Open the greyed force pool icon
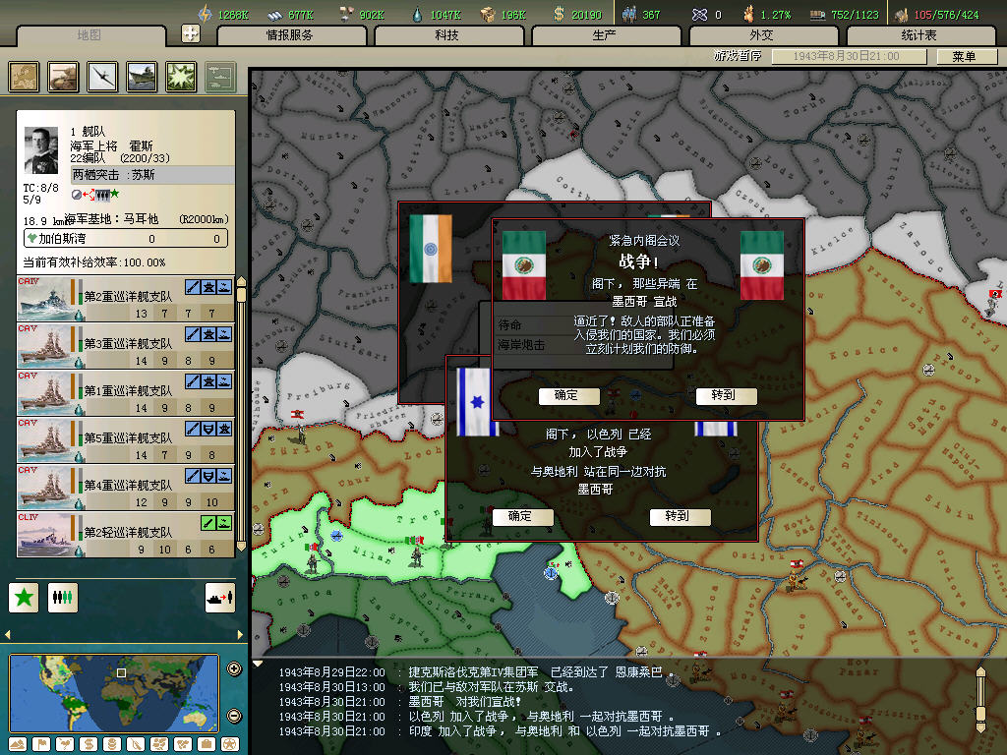The height and width of the screenshot is (755, 1007). (220, 77)
